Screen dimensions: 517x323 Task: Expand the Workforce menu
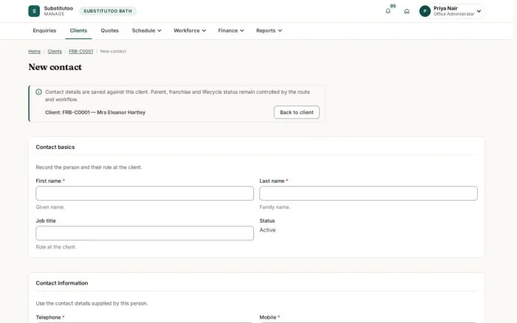[x=190, y=31]
